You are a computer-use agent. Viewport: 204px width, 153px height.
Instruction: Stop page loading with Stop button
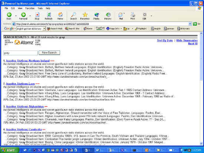(x=37, y=16)
